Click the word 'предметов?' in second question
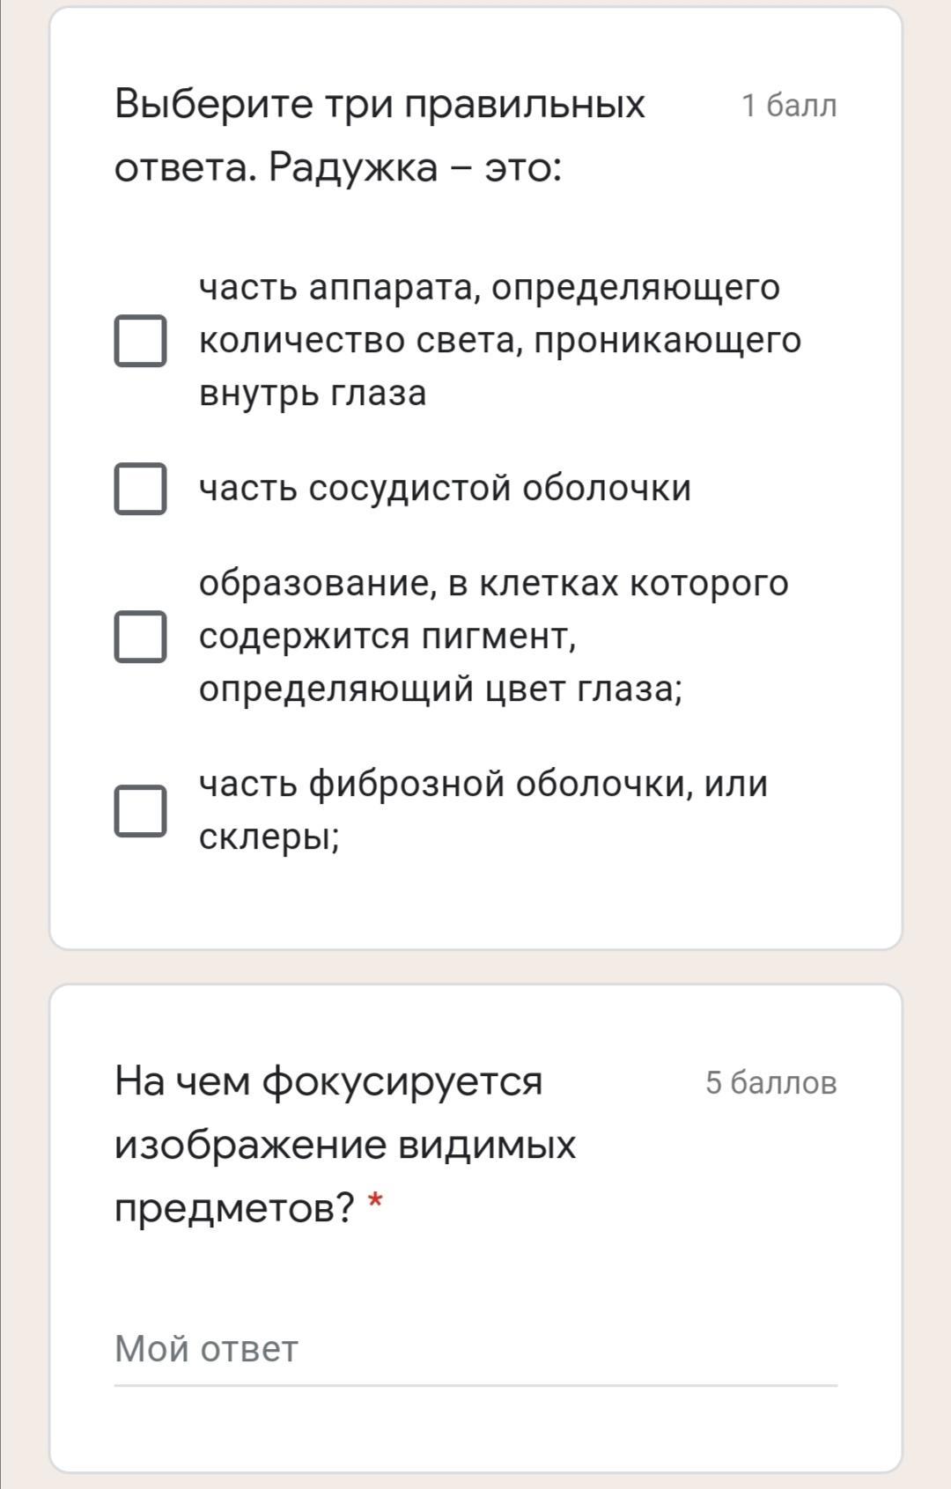This screenshot has height=1489, width=951. [234, 1207]
